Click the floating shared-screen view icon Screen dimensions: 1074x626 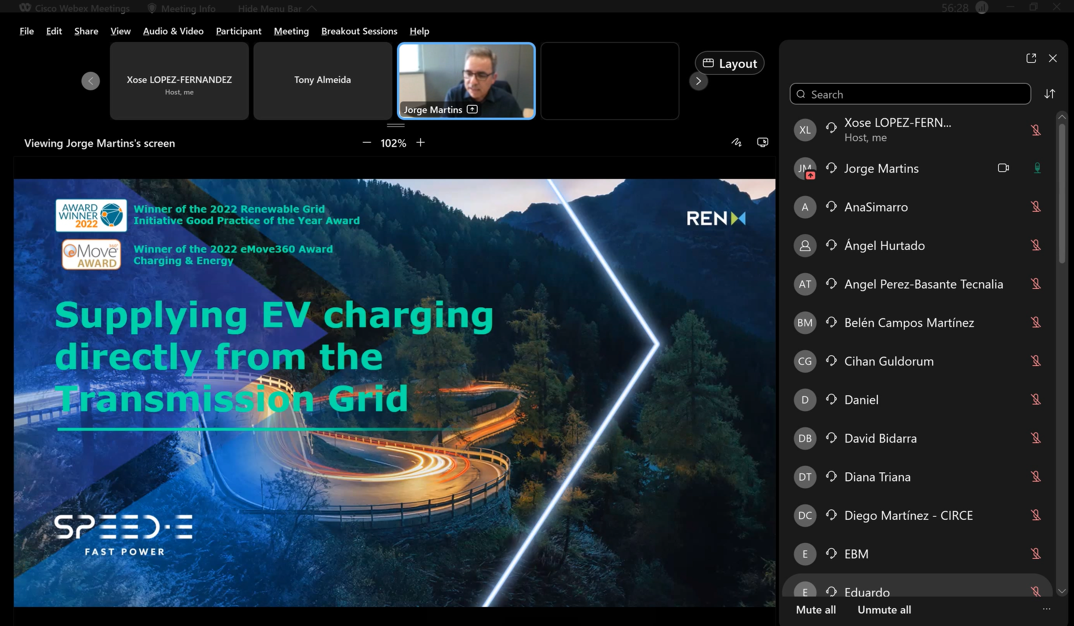pyautogui.click(x=763, y=143)
